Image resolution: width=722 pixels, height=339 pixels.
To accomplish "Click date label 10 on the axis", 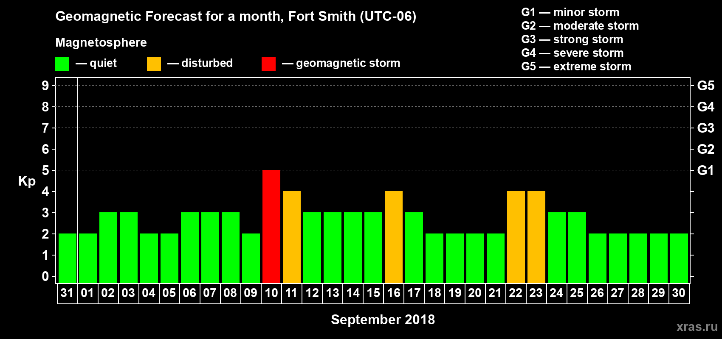I will tap(271, 293).
